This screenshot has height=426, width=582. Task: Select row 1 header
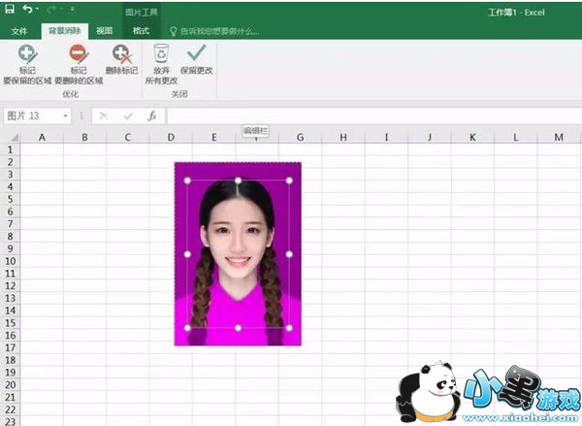coord(10,149)
